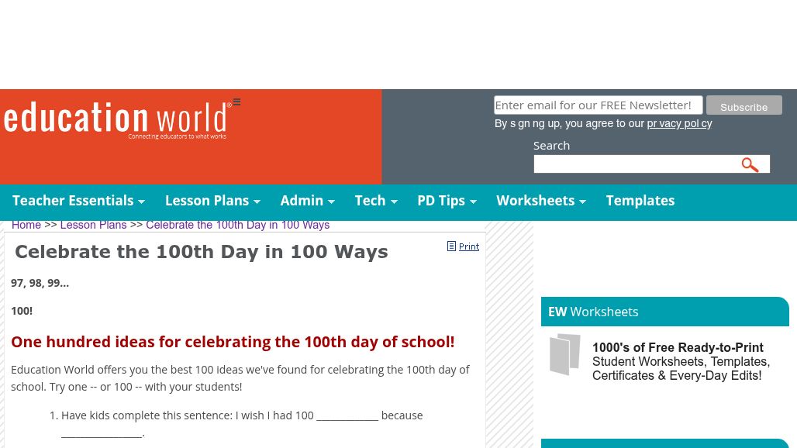Open the Admin dropdown menu
797x448 pixels.
click(x=307, y=201)
